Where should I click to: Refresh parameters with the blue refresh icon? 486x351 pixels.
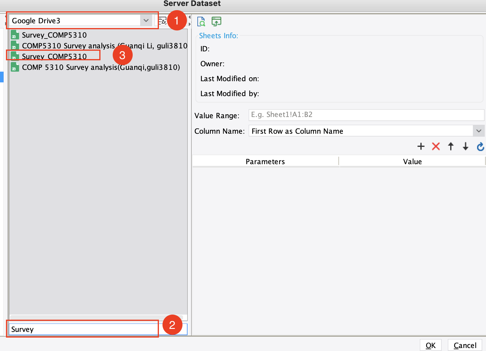[480, 147]
